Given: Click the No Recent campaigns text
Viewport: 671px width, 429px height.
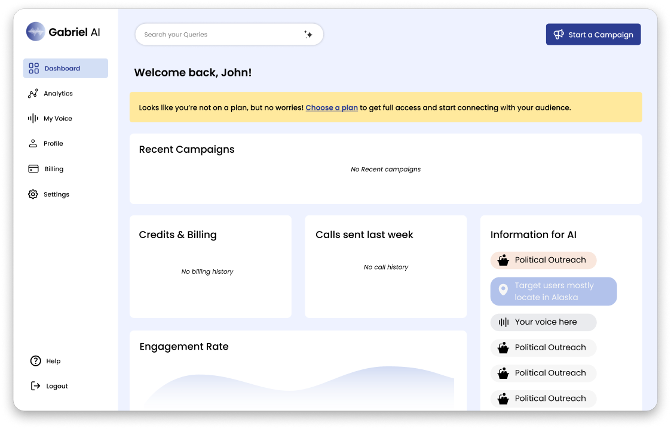Looking at the screenshot, I should point(385,169).
